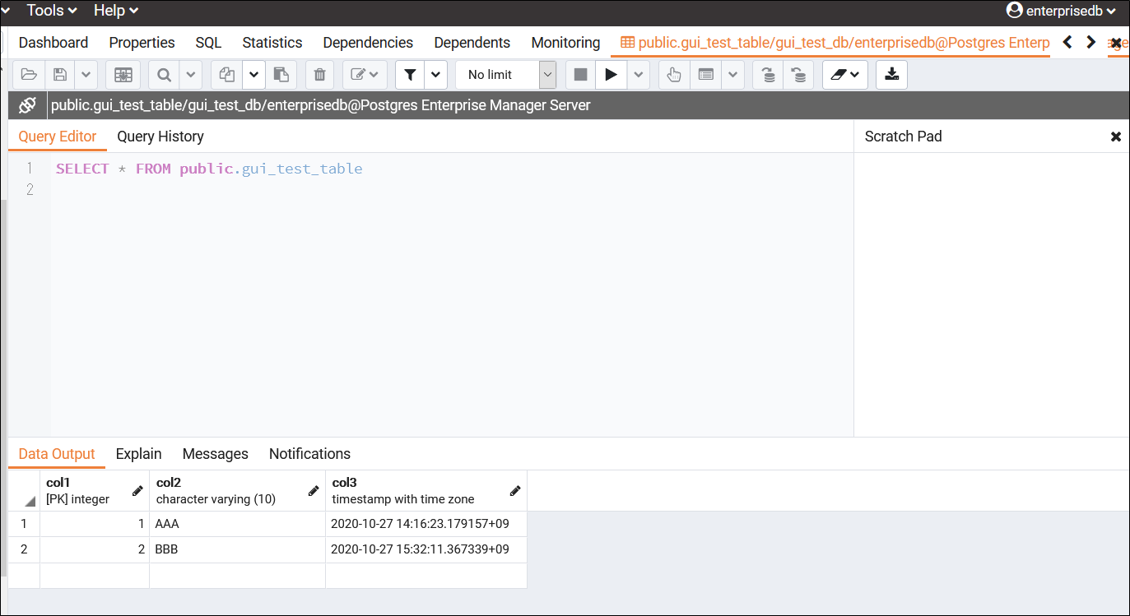Switch to the Dependencies tab
The image size is (1130, 616).
click(x=368, y=43)
